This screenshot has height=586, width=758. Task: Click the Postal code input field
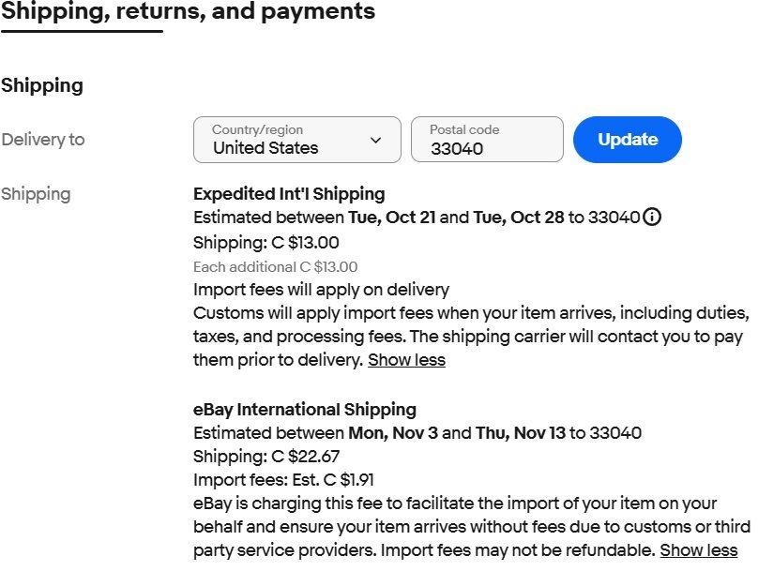pos(487,140)
